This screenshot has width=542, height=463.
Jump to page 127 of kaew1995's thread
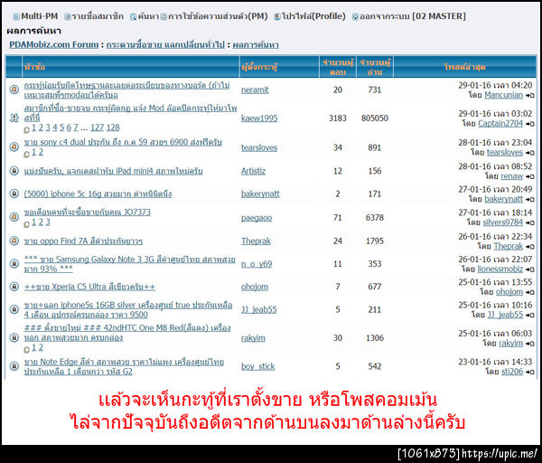[x=97, y=128]
